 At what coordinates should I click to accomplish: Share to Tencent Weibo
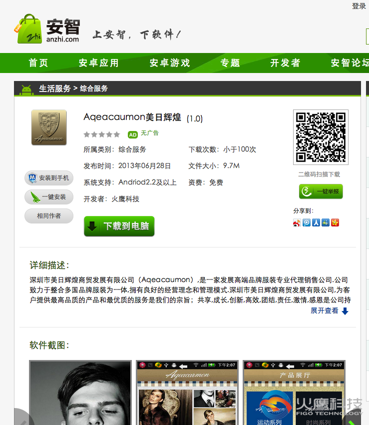click(x=307, y=223)
